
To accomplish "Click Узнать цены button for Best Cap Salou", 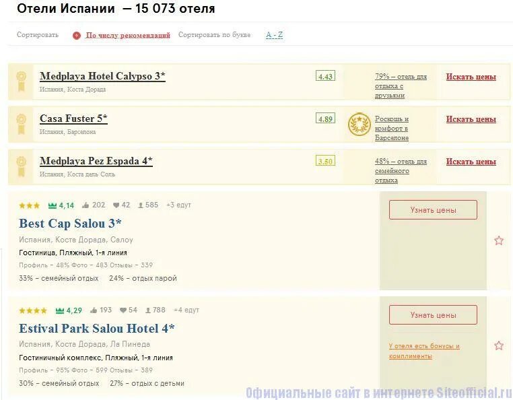I will [433, 210].
